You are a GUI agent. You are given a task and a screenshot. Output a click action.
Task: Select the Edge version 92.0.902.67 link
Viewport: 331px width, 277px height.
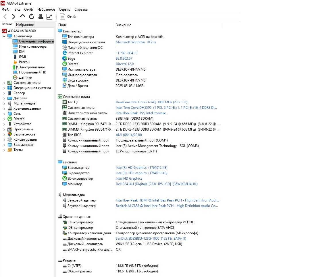pyautogui.click(x=124, y=59)
